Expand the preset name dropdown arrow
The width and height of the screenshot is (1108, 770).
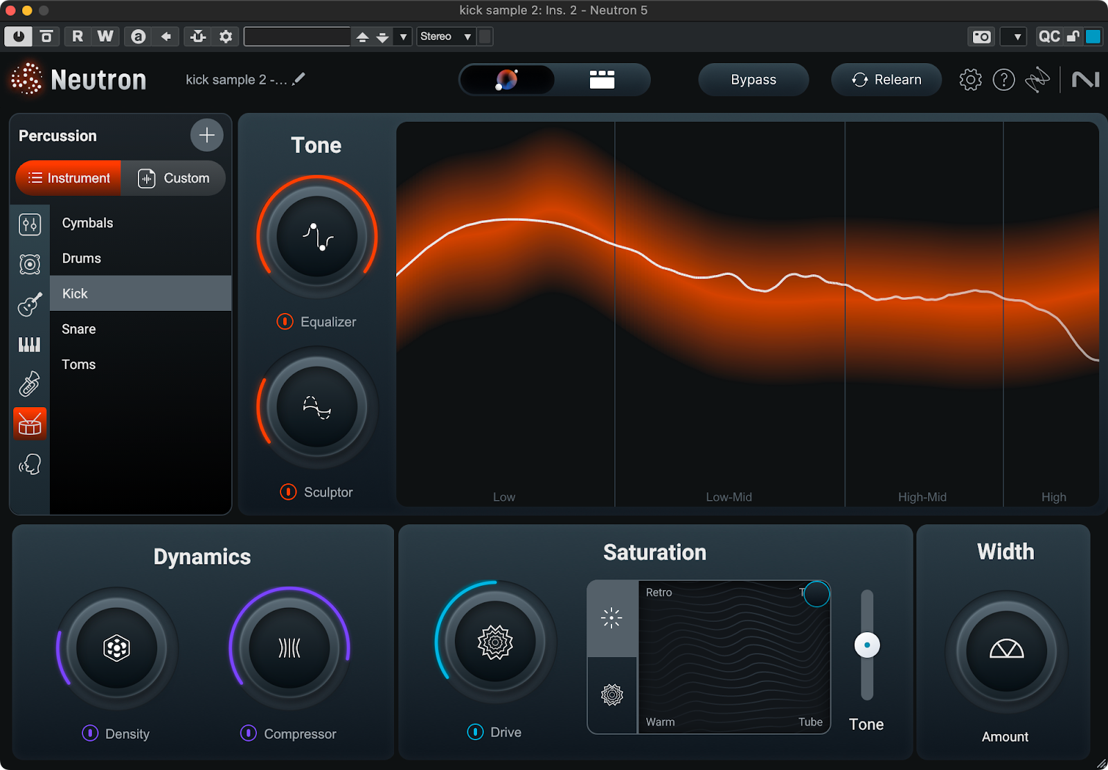point(403,37)
